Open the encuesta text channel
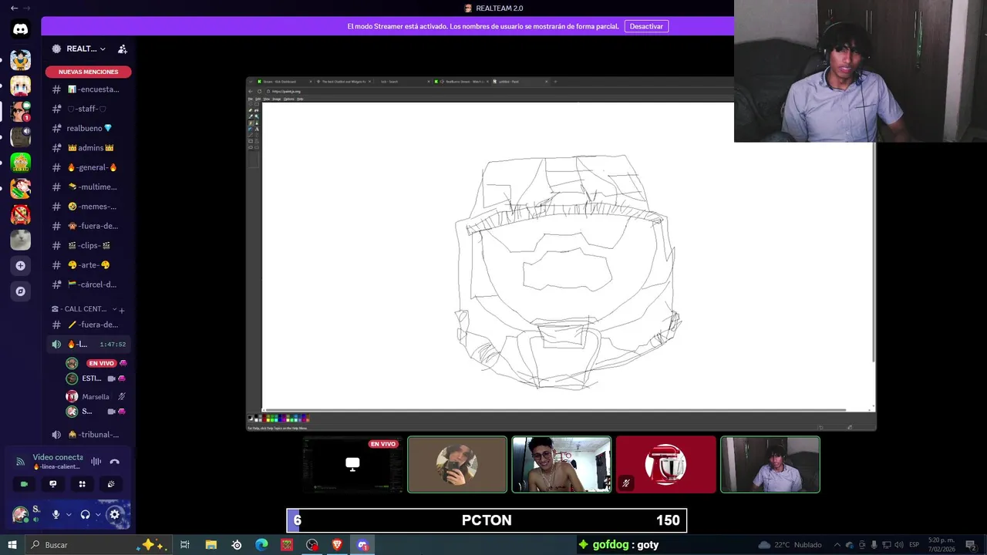Image resolution: width=987 pixels, height=555 pixels. pyautogui.click(x=86, y=89)
